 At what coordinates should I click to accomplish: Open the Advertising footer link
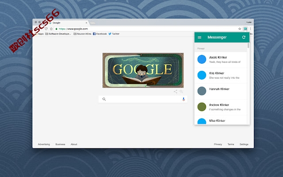(x=44, y=144)
